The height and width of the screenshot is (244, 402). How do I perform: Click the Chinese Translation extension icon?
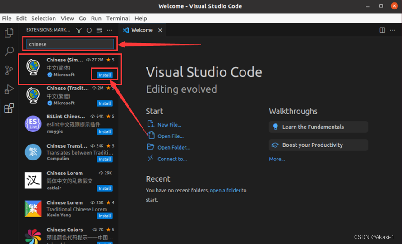click(x=33, y=152)
